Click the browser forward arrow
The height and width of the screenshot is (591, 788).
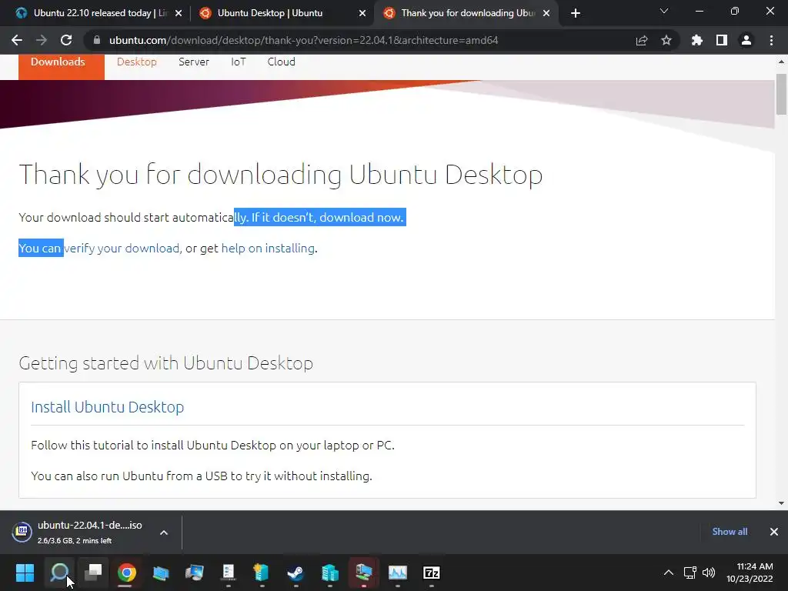click(42, 40)
